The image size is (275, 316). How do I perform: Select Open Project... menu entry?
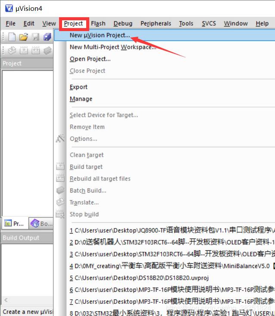click(x=165, y=59)
